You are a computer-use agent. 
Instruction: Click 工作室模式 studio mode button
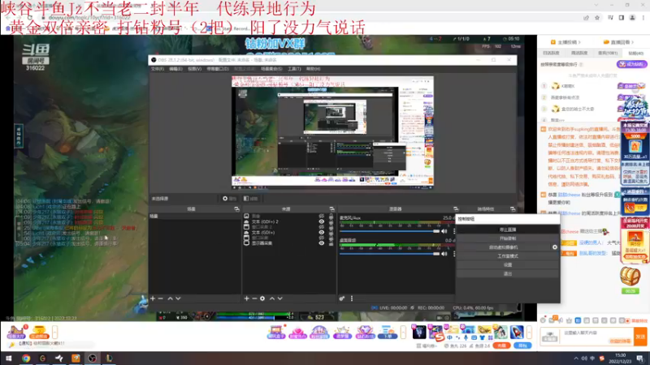click(508, 256)
